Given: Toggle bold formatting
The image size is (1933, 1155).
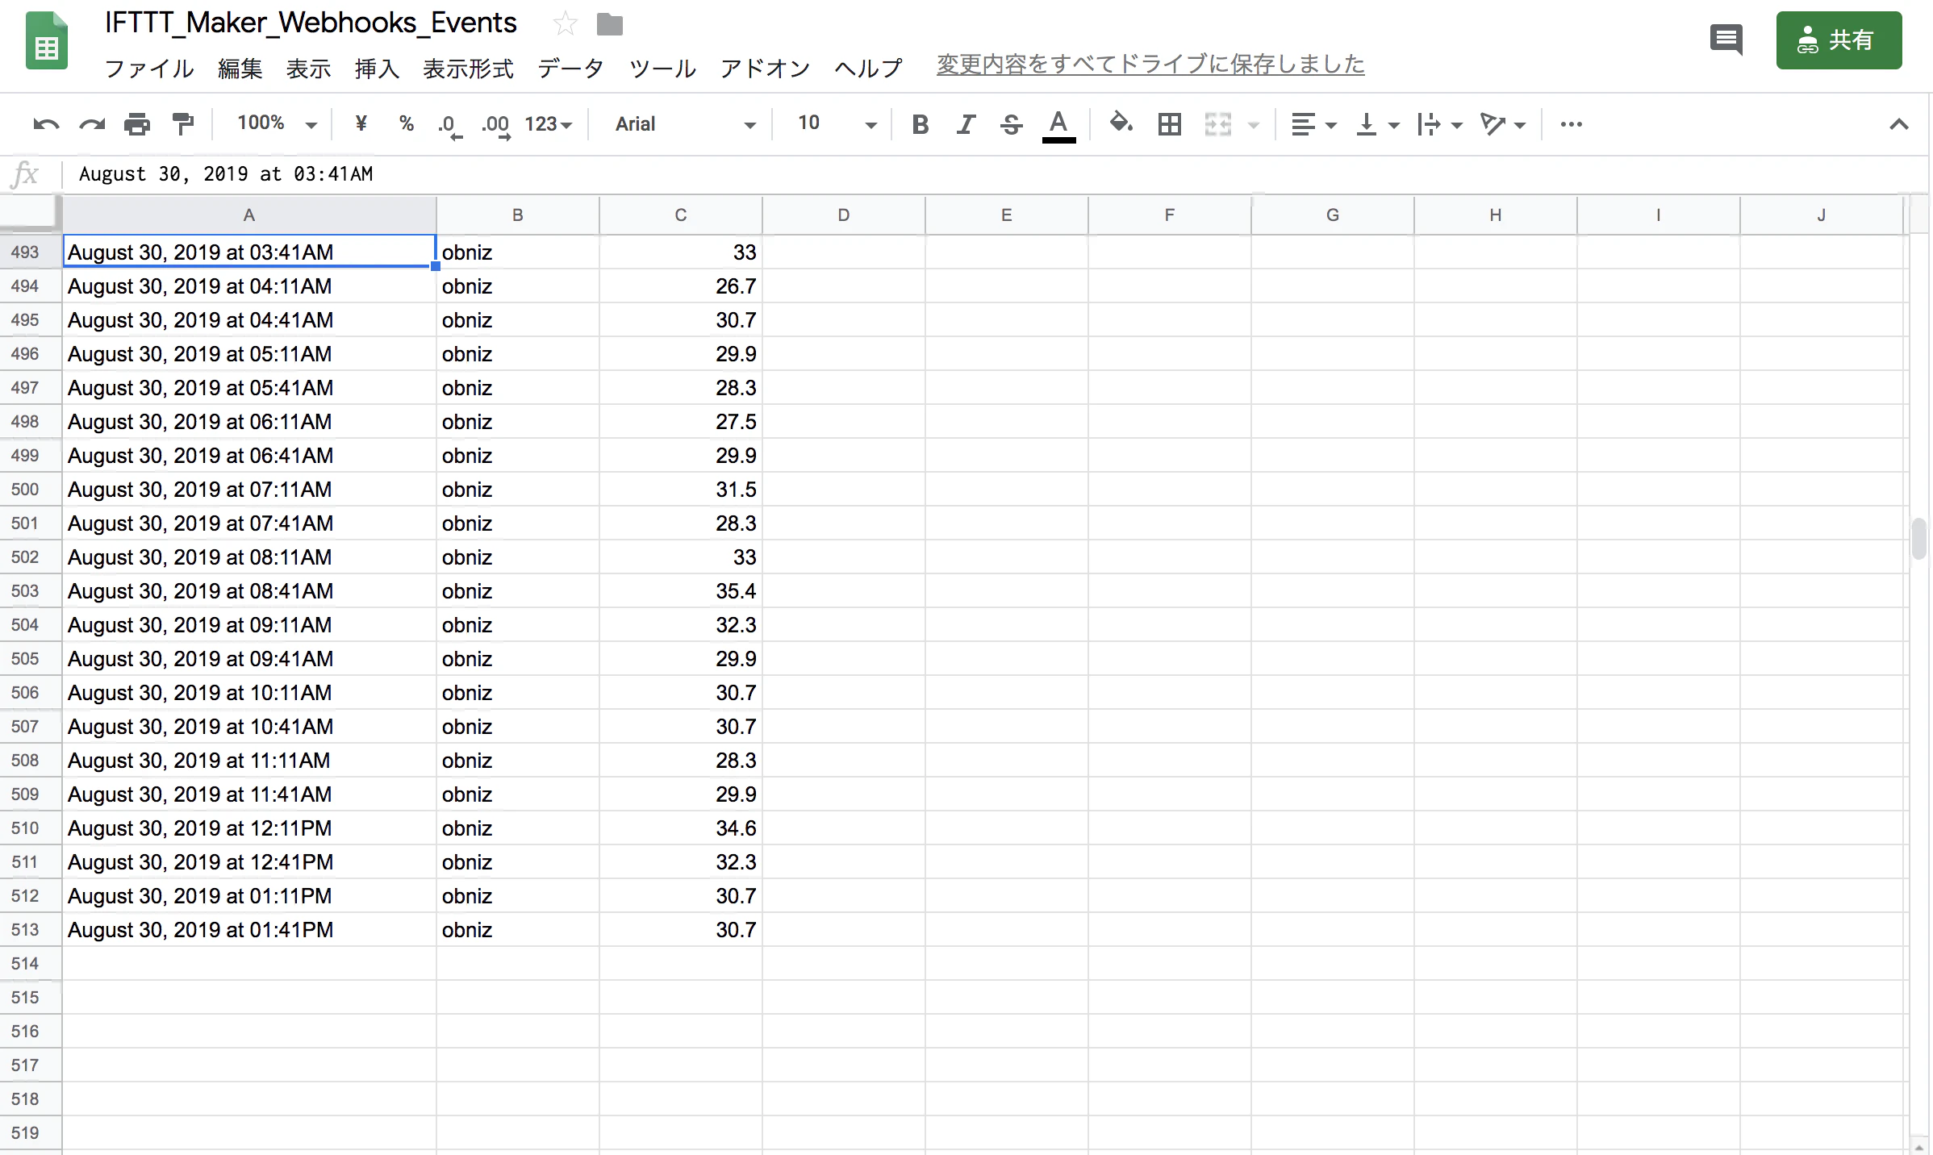Looking at the screenshot, I should coord(920,124).
